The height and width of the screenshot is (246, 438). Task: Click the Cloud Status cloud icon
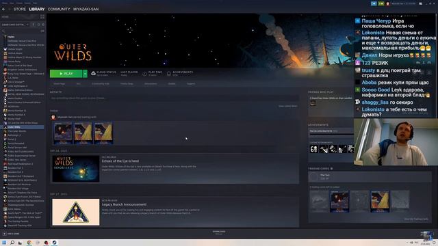click(93, 73)
